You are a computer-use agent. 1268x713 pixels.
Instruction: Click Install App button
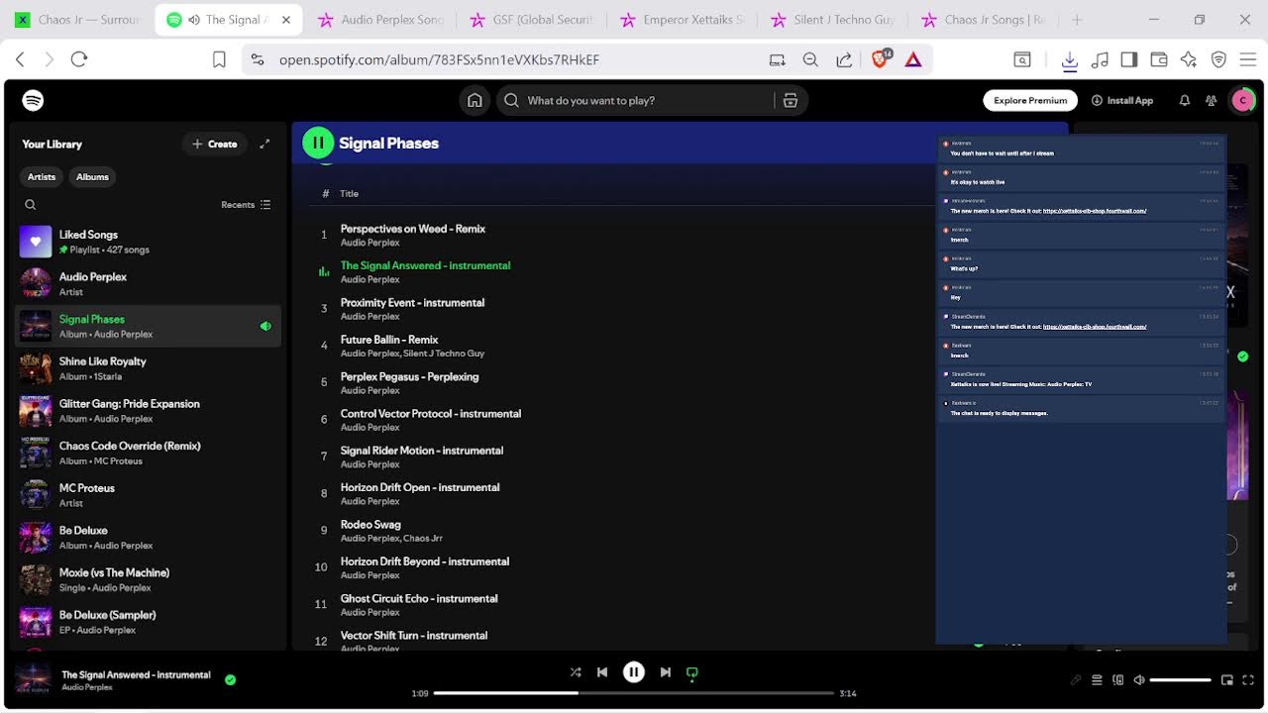pos(1122,100)
